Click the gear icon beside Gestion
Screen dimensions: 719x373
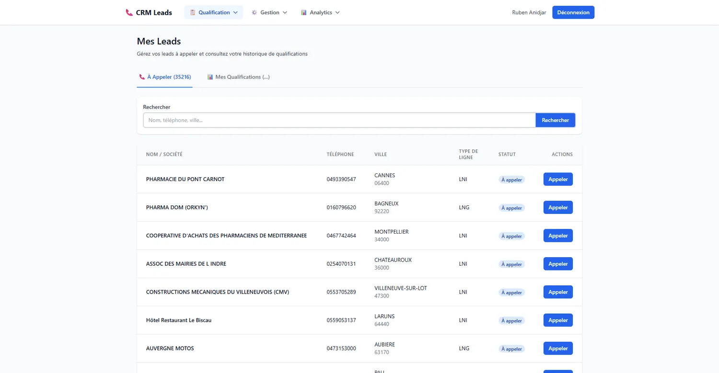coord(255,12)
